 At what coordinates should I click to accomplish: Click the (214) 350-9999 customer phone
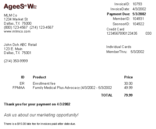coord(16,61)
